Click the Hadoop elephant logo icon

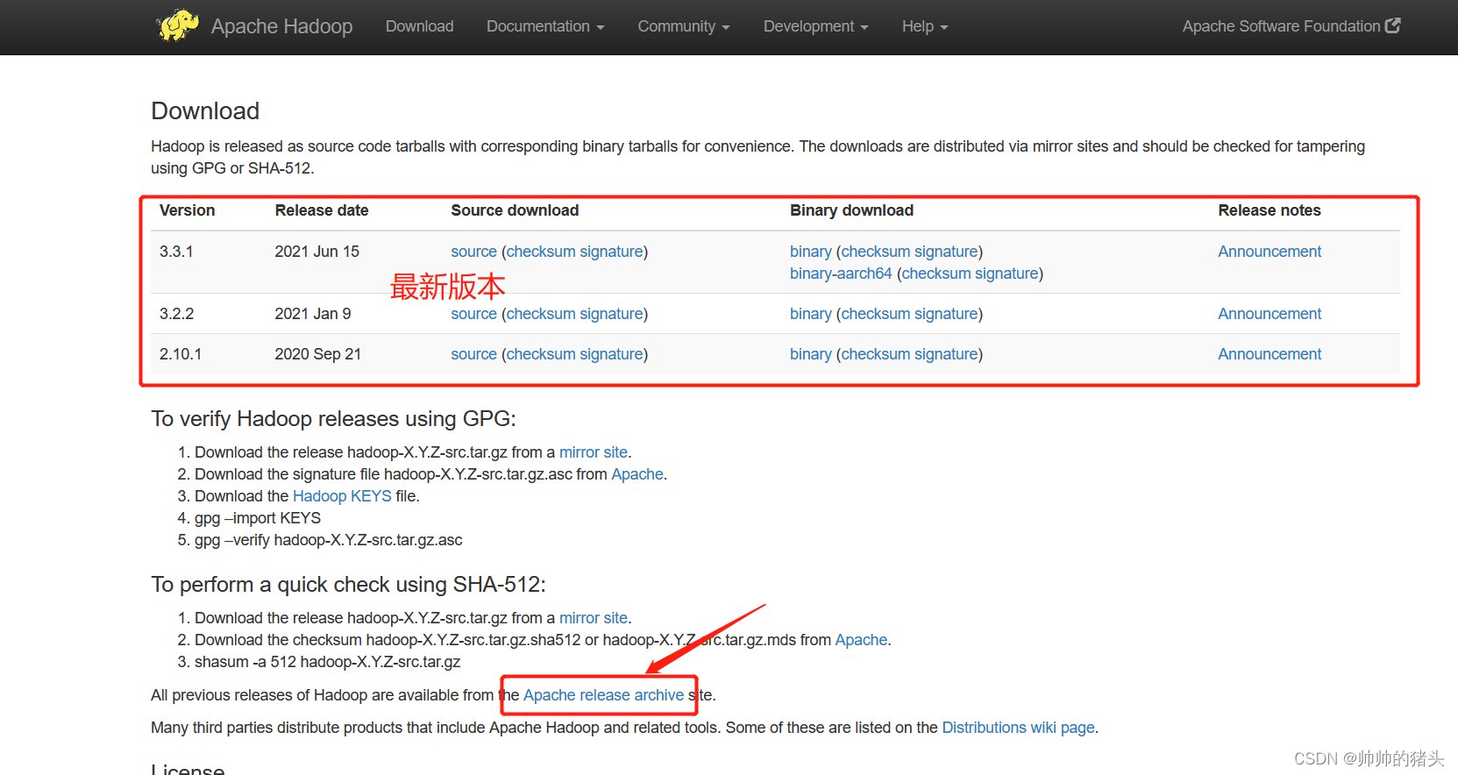point(178,25)
